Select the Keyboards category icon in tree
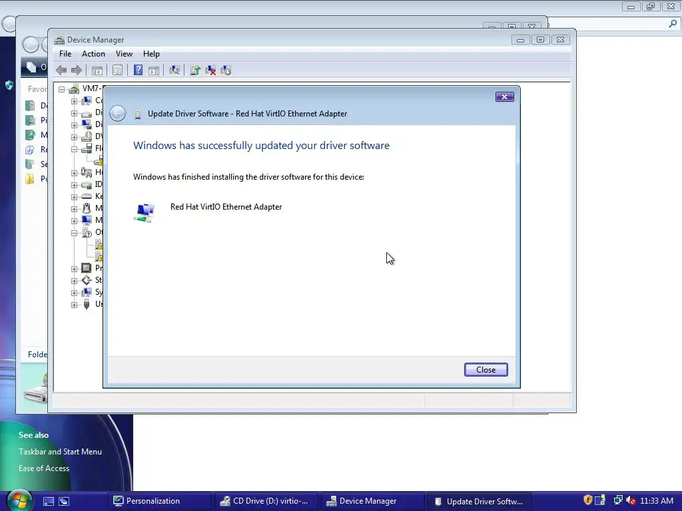The width and height of the screenshot is (682, 511). pyautogui.click(x=87, y=196)
